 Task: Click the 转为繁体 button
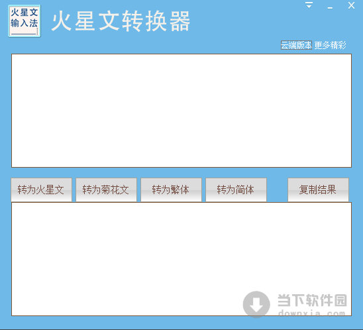pyautogui.click(x=171, y=190)
